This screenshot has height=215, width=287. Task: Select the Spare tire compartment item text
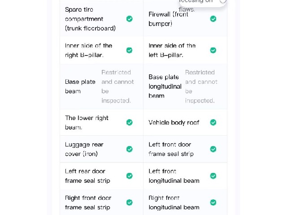coord(90,19)
